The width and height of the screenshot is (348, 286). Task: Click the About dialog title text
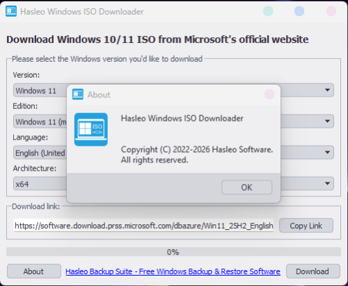click(99, 95)
